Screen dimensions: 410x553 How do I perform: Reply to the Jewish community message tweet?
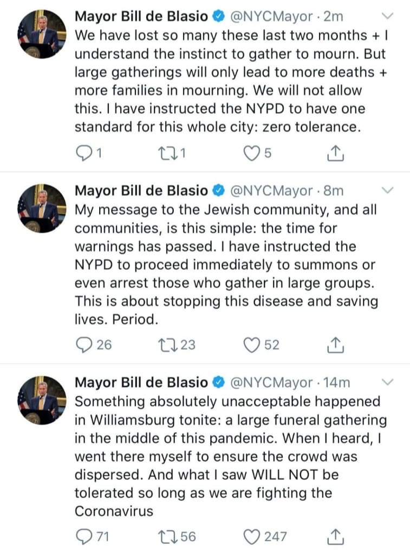[x=83, y=345]
